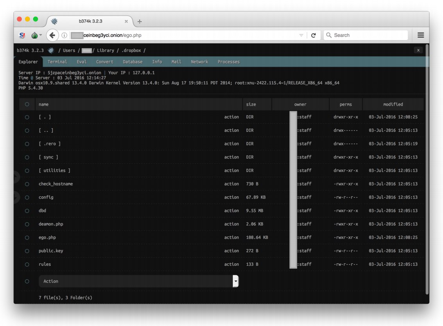The width and height of the screenshot is (443, 326).
Task: Select the checkbox for the .rero folder
Action: (x=27, y=144)
